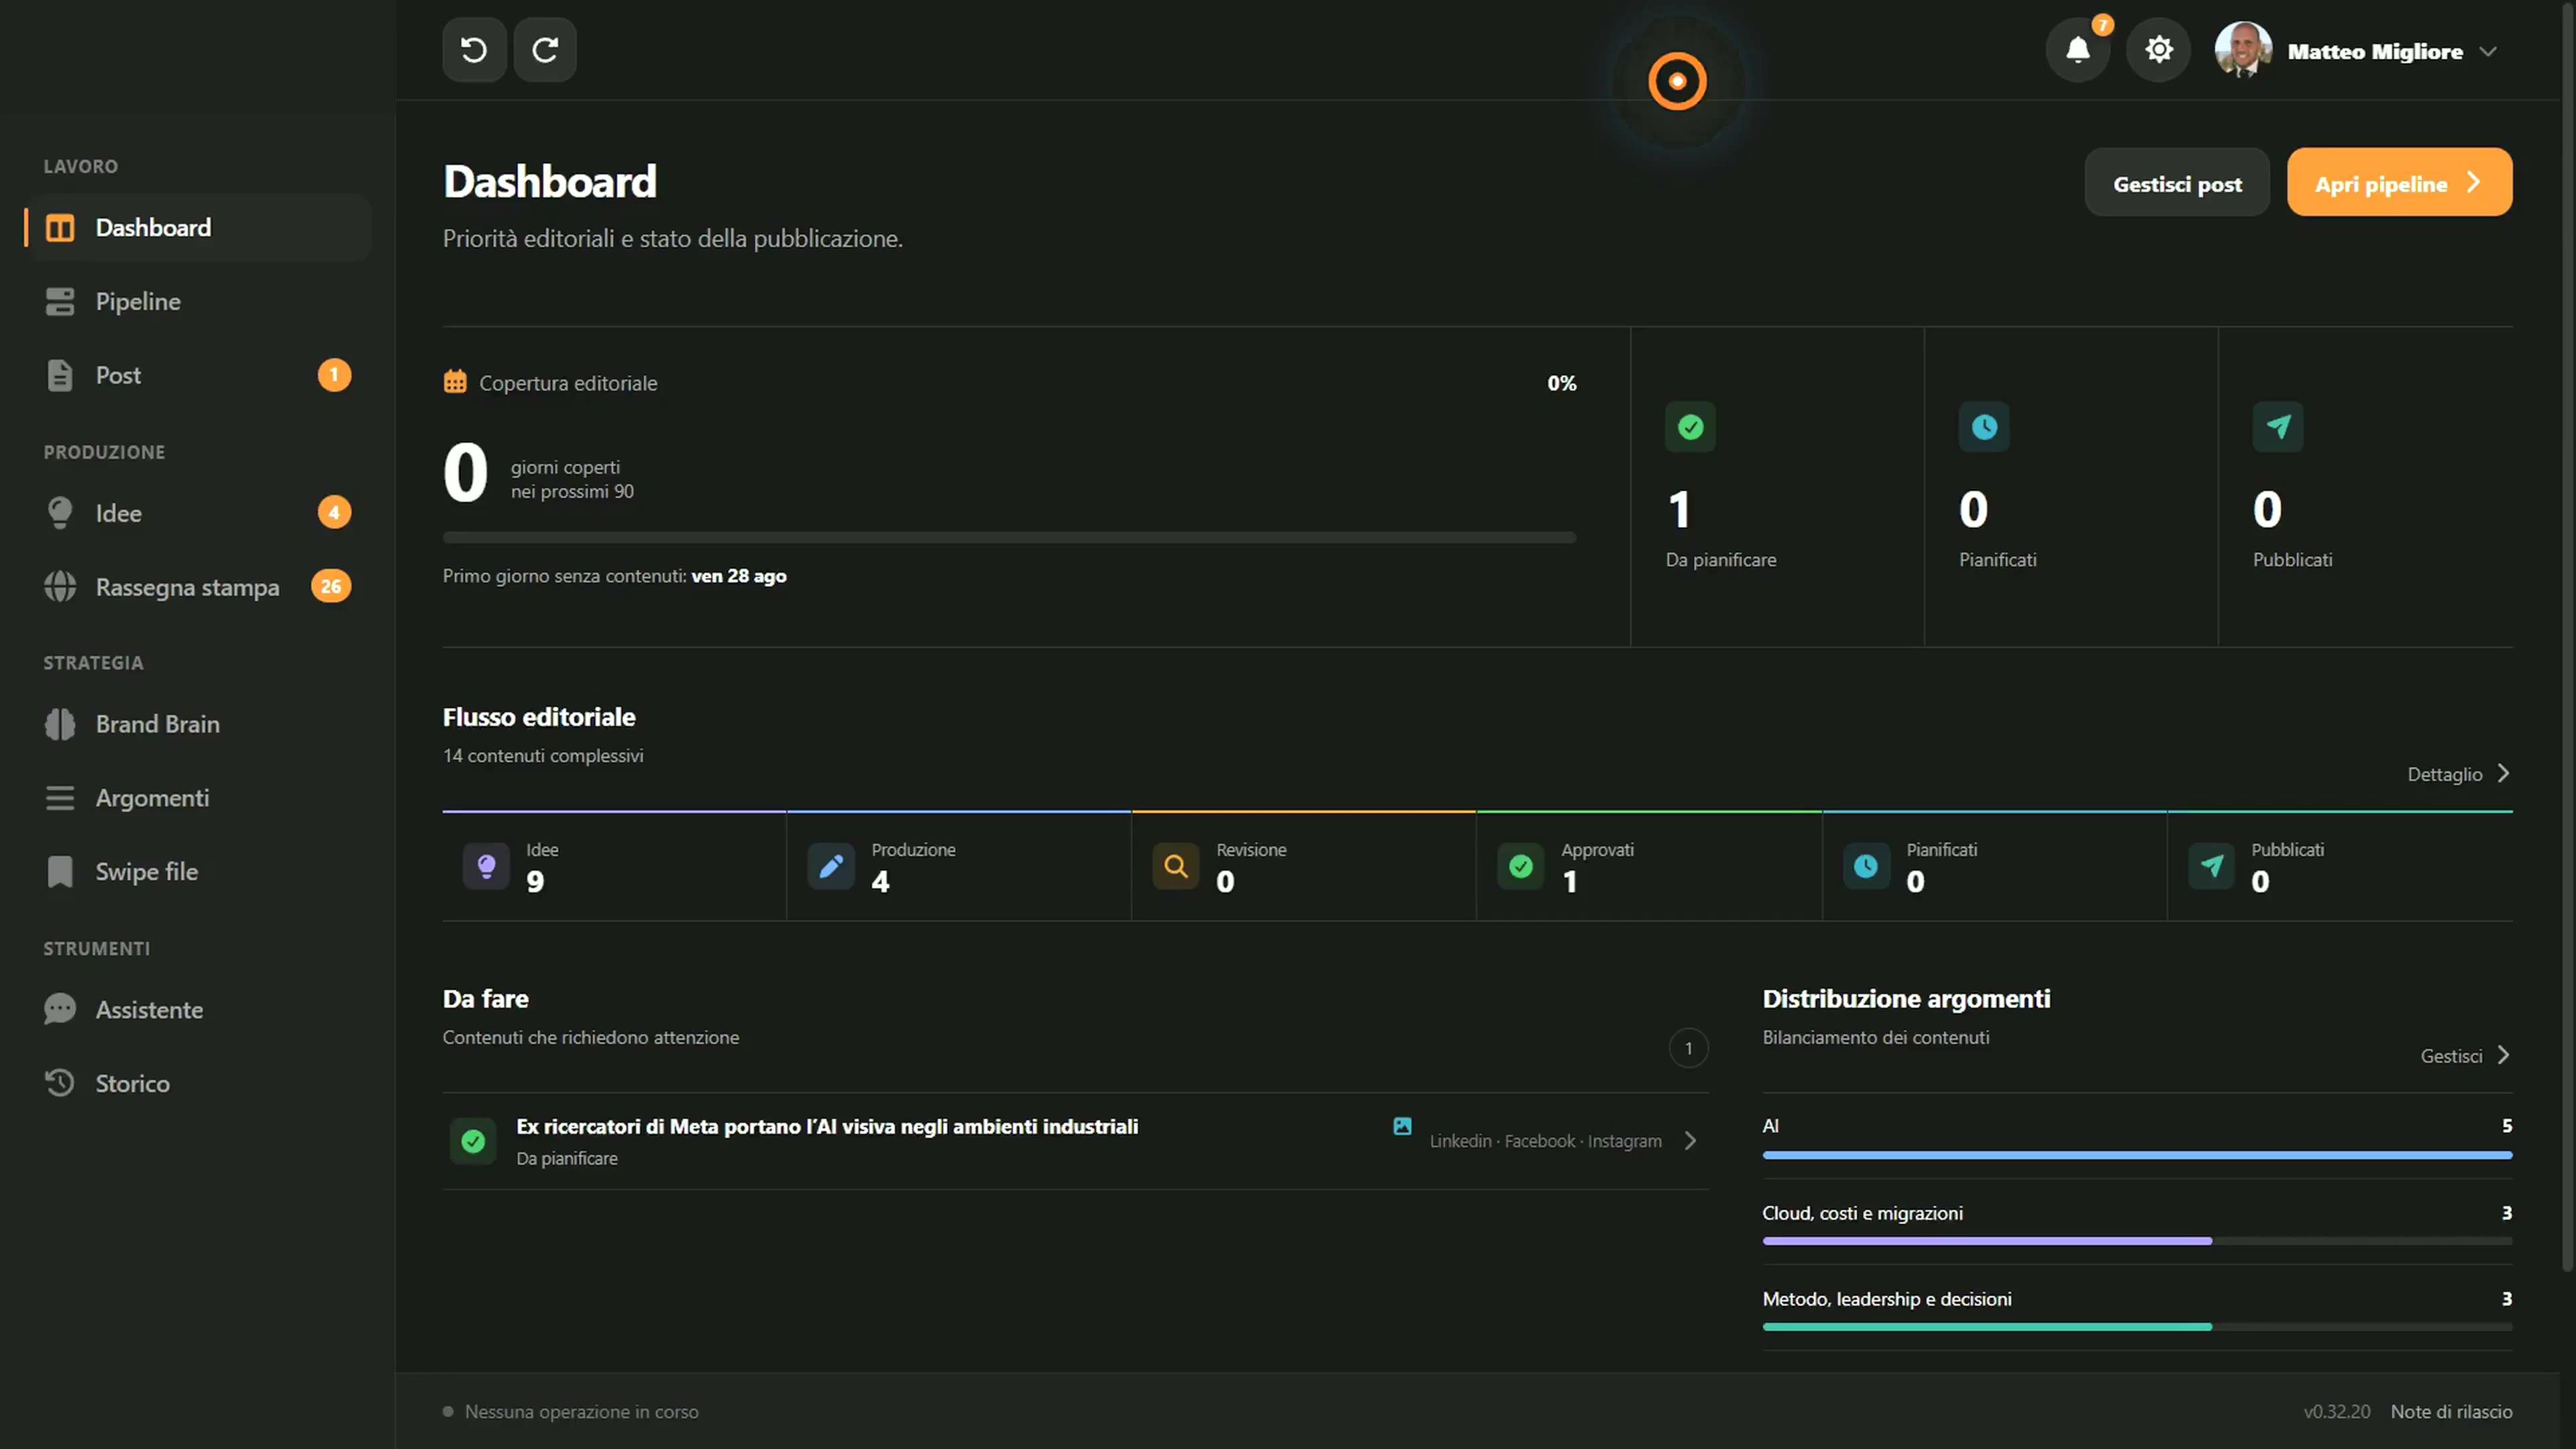Image resolution: width=2576 pixels, height=1449 pixels.
Task: Open the Idee lightbulb sidebar item
Action: (198, 513)
